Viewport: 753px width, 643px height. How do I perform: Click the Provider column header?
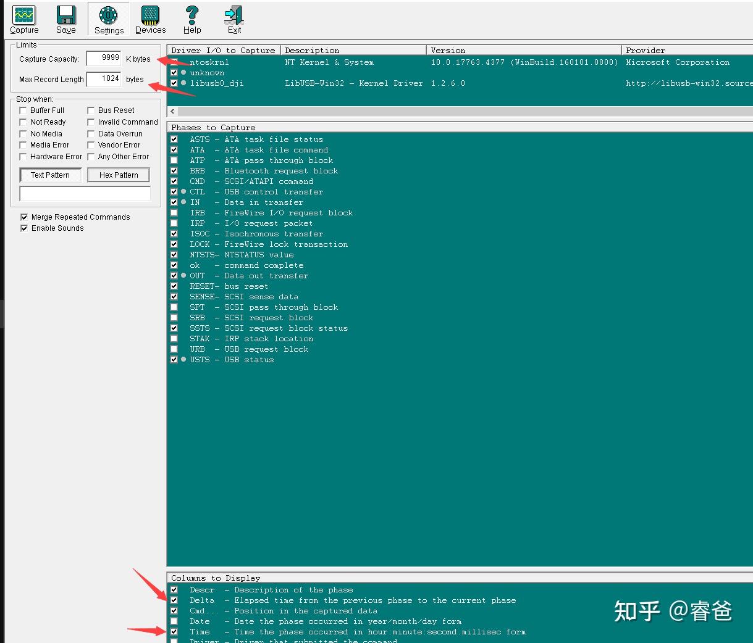pos(688,51)
